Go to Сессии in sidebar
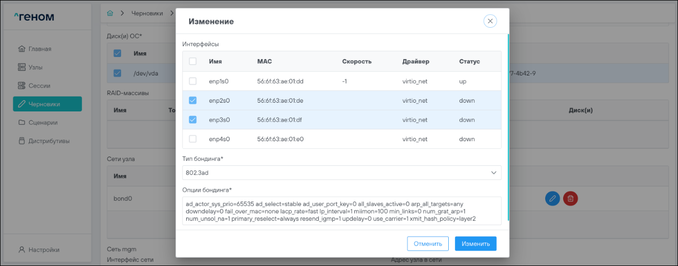Screen dimensions: 678x266 pyautogui.click(x=39, y=86)
